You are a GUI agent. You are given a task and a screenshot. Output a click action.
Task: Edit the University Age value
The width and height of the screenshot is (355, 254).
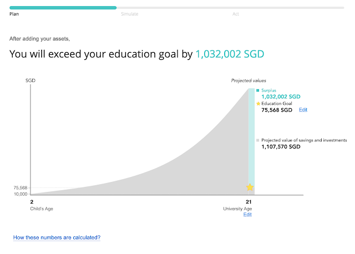(x=247, y=215)
